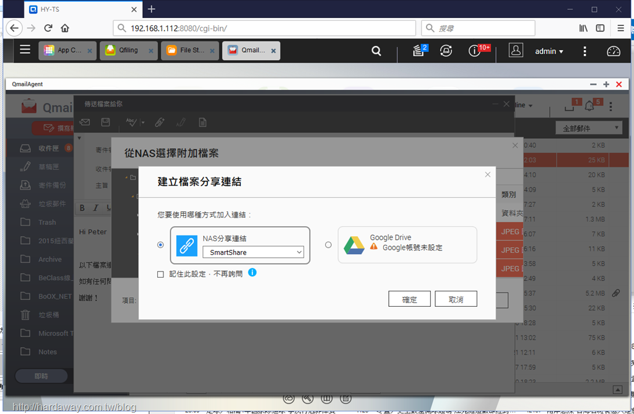This screenshot has height=414, width=634.
Task: Open the browser hamburger menu
Action: coord(620,28)
